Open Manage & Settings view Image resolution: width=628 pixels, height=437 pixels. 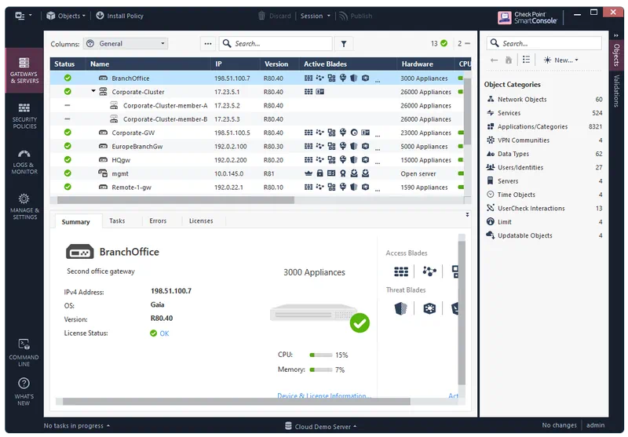tap(24, 207)
